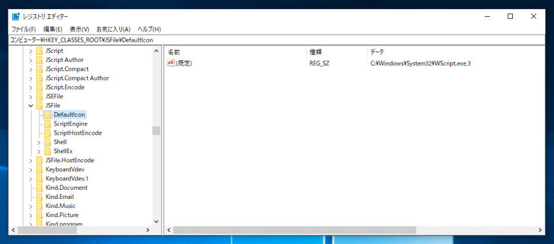Click the データ column header

coord(456,52)
